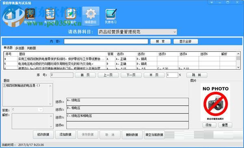Viewport: 244px width, 148px height.
Task: Click status bar time 2017/3/17 9:23:36
Action: click(31, 145)
